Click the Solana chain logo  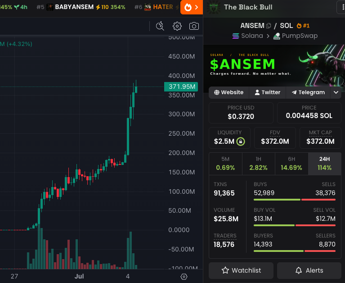(236, 36)
